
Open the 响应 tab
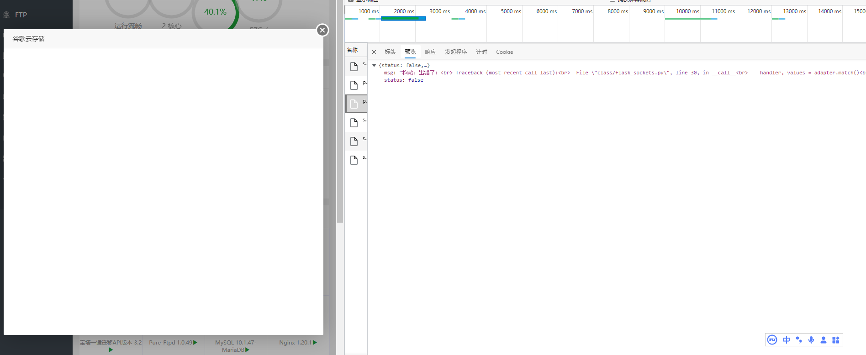click(430, 52)
